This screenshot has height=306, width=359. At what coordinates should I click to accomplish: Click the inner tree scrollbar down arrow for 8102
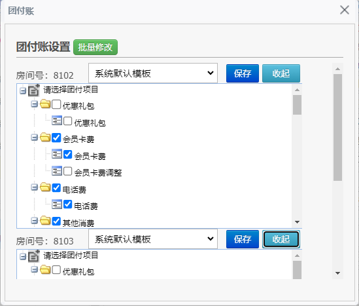click(x=297, y=222)
